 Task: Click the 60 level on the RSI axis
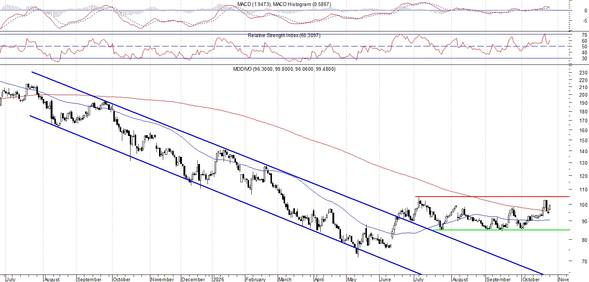click(584, 41)
